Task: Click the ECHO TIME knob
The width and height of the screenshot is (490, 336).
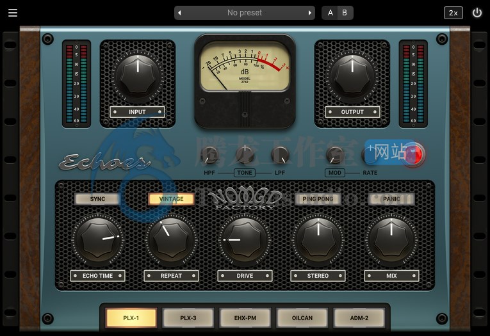Action: click(98, 239)
